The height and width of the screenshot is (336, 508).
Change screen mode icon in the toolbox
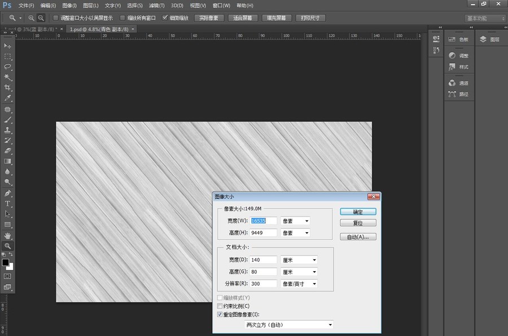[7, 287]
